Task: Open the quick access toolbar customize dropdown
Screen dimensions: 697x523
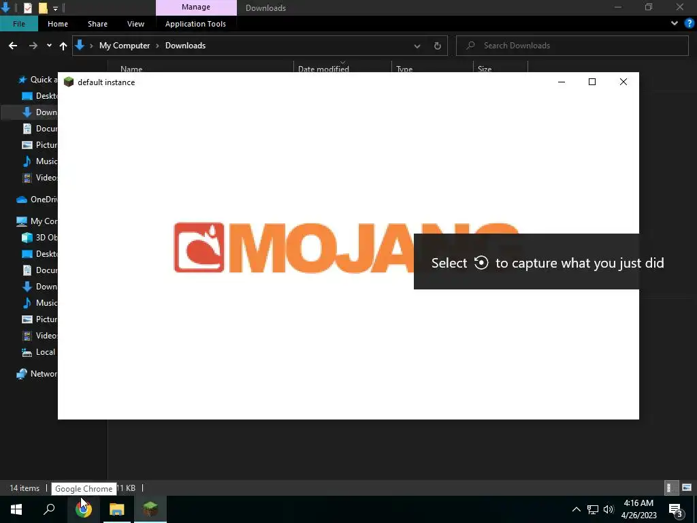Action: (56, 8)
